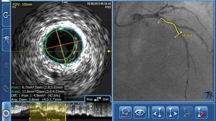This screenshot has height=121, width=216.
Task: Delete the marker using the red X icon
Action: (x=201, y=112)
